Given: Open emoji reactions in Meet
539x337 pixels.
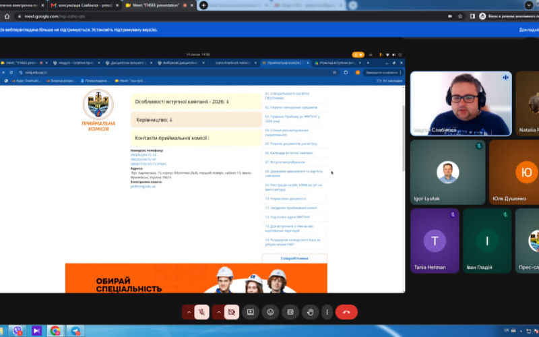Looking at the screenshot, I should (271, 312).
